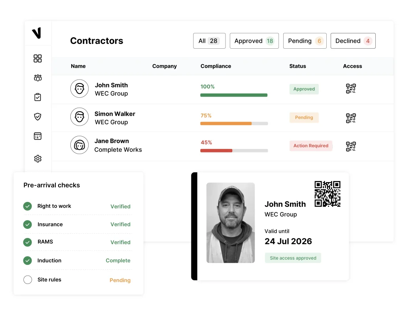
Task: Open the shield compliance icon
Action: pos(38,116)
